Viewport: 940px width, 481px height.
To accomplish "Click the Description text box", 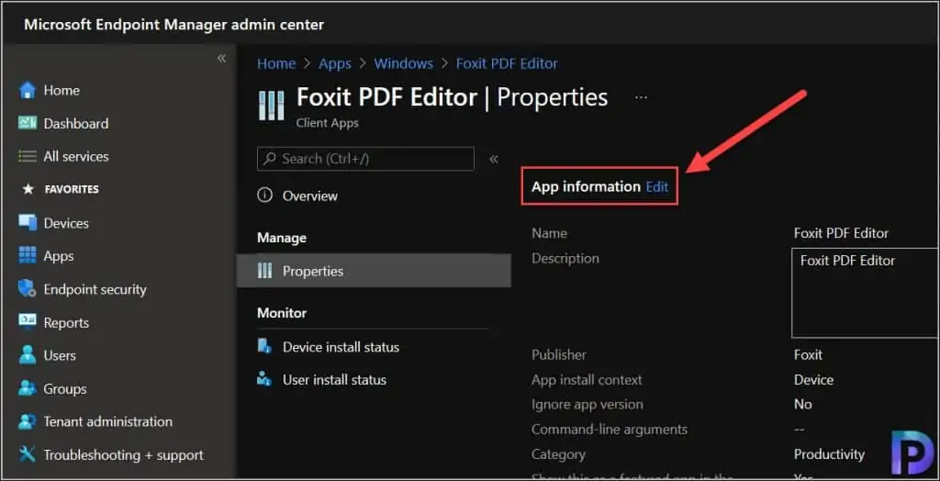I will [x=865, y=293].
